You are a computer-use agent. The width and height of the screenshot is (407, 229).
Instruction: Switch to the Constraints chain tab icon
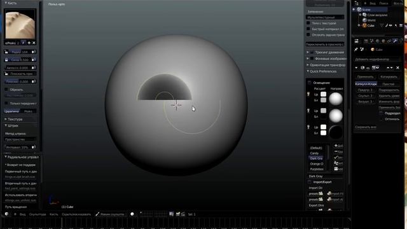coord(389,41)
